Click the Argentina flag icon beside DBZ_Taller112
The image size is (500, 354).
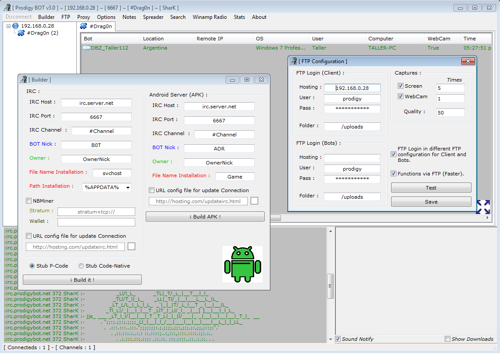(x=86, y=48)
